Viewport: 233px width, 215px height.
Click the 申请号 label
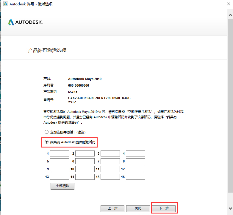[x=49, y=100]
